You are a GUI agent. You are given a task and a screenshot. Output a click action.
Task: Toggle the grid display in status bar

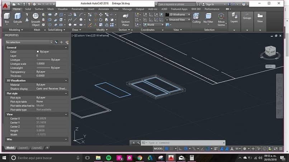point(167,148)
